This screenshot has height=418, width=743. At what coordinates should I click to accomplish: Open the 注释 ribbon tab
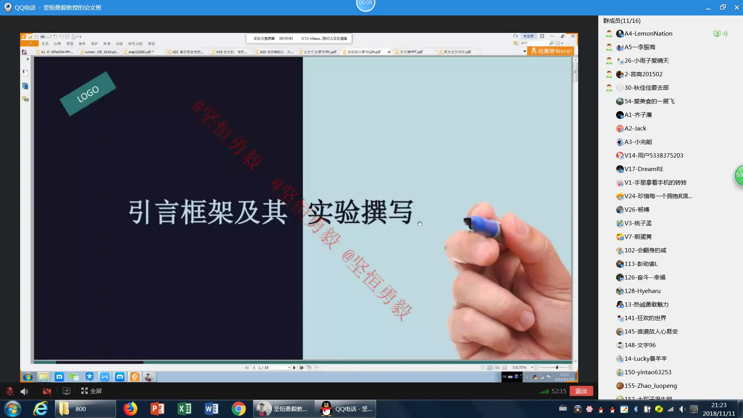[57, 44]
